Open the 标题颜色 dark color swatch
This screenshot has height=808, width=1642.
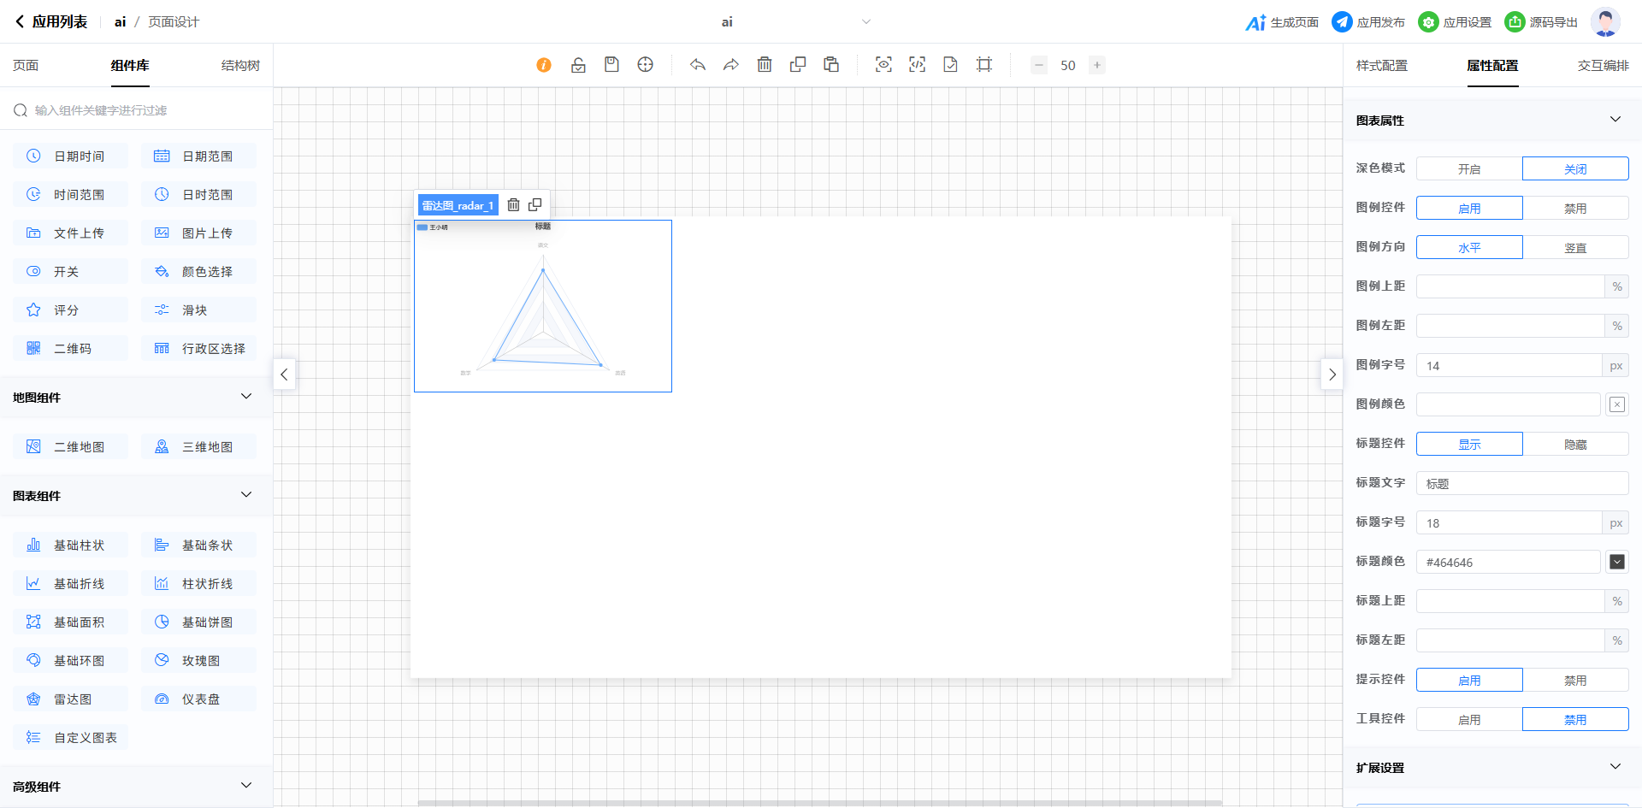coord(1616,562)
